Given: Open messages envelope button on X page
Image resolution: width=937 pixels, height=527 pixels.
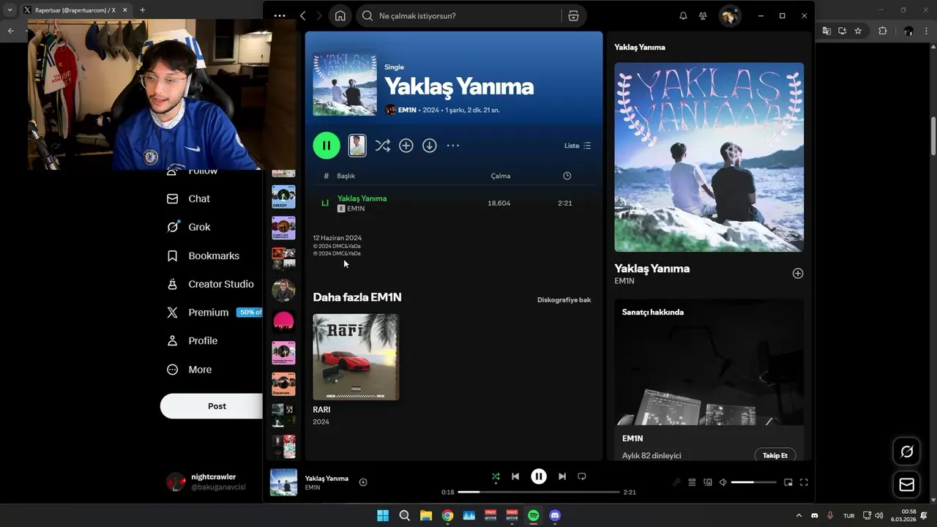Looking at the screenshot, I should coord(906,485).
